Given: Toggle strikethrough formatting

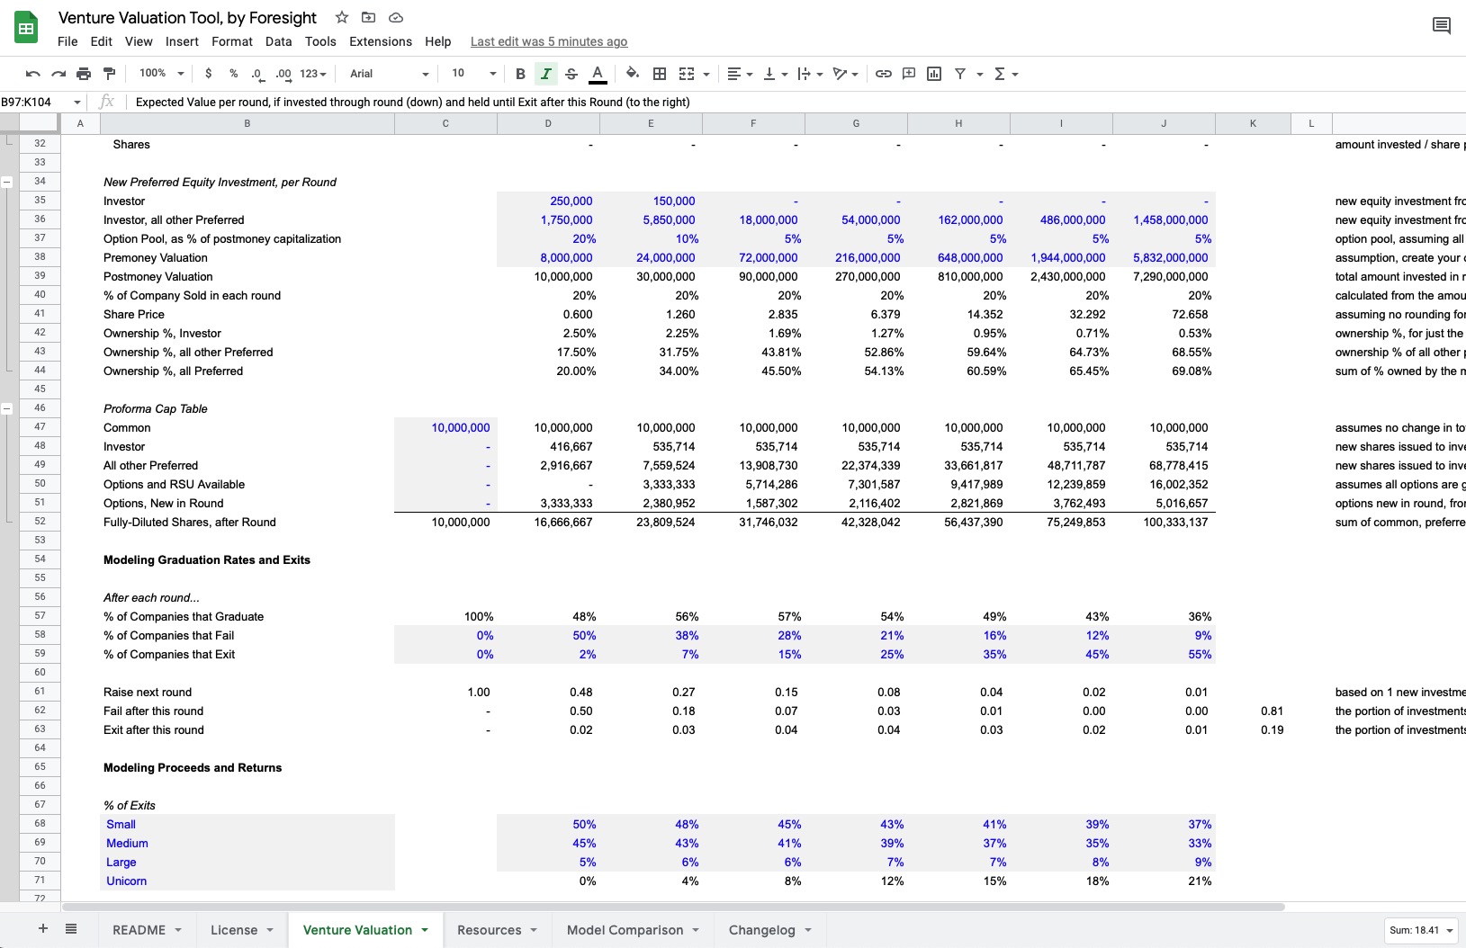Looking at the screenshot, I should tap(571, 74).
